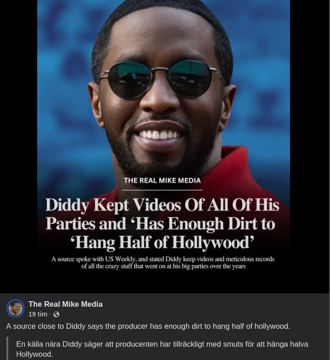Click the black strip beneath the subheadline
The width and height of the screenshot is (330, 360).
164,281
